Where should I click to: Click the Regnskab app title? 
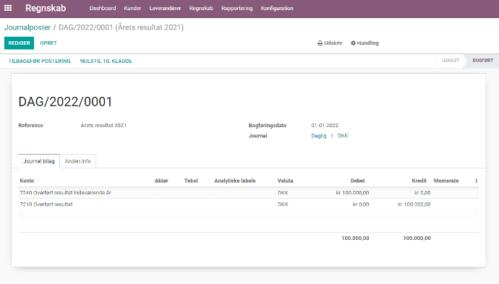[x=46, y=8]
